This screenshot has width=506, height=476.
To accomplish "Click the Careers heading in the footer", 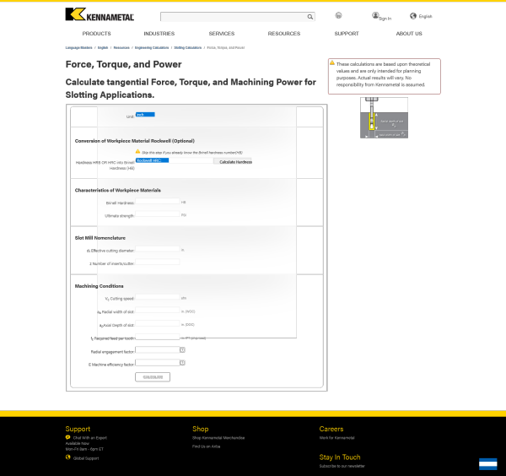I will (x=331, y=429).
